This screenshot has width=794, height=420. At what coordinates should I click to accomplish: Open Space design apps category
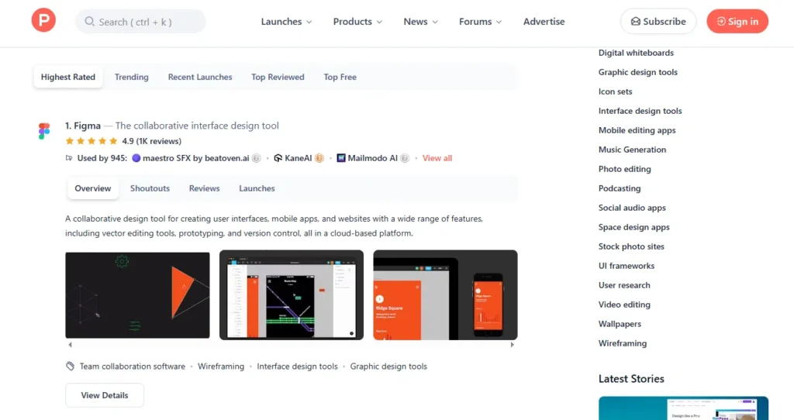634,227
